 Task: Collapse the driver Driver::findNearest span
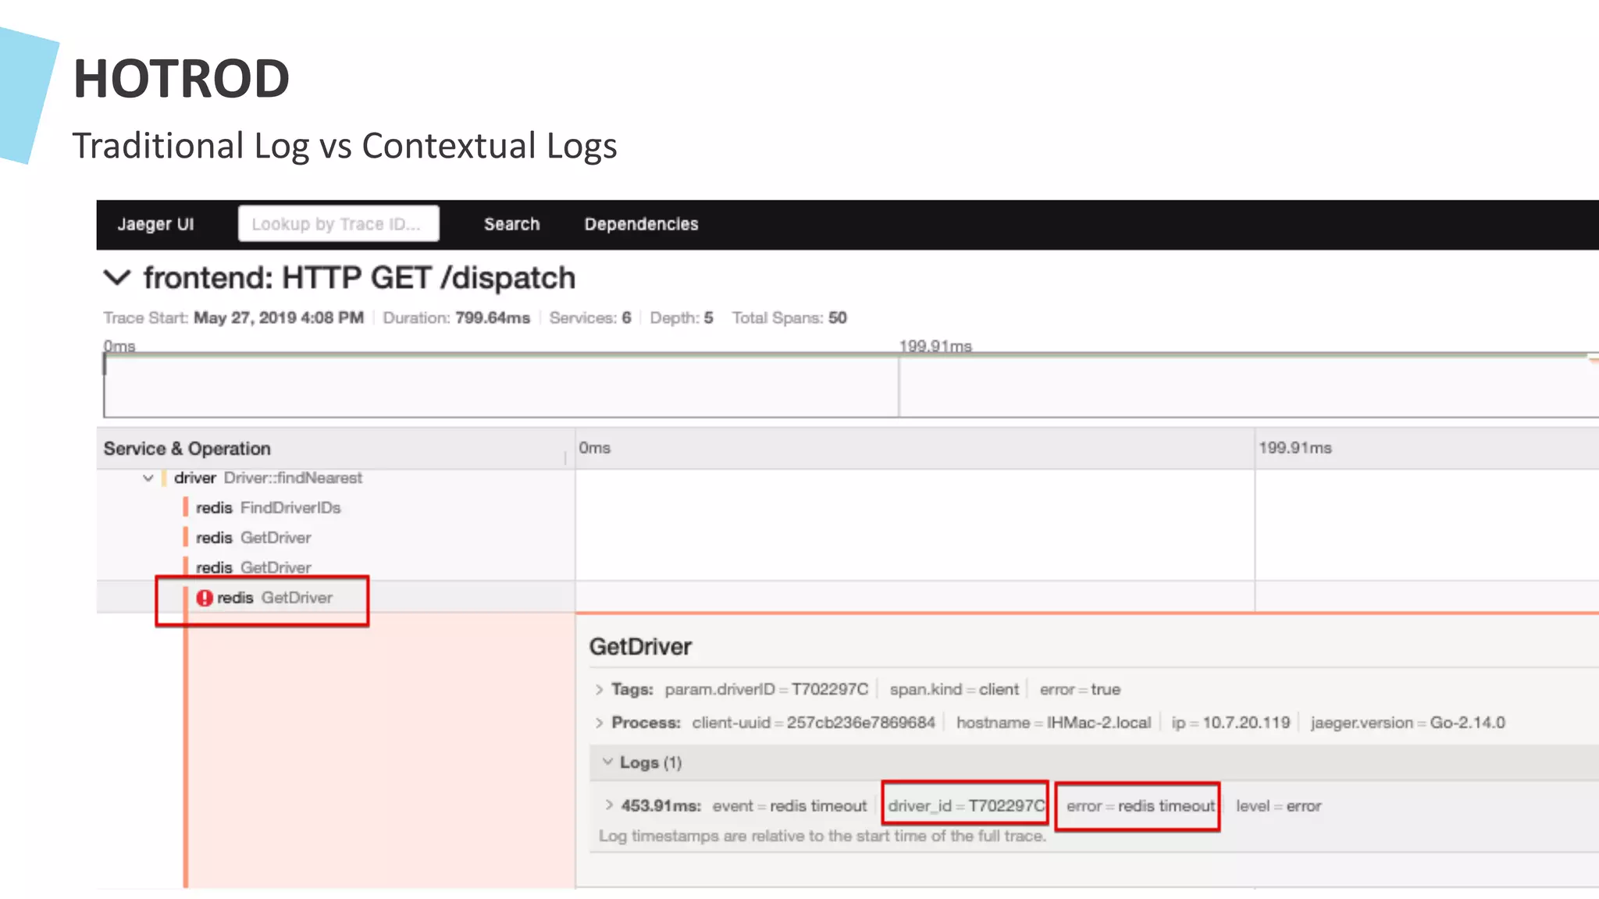coord(148,478)
